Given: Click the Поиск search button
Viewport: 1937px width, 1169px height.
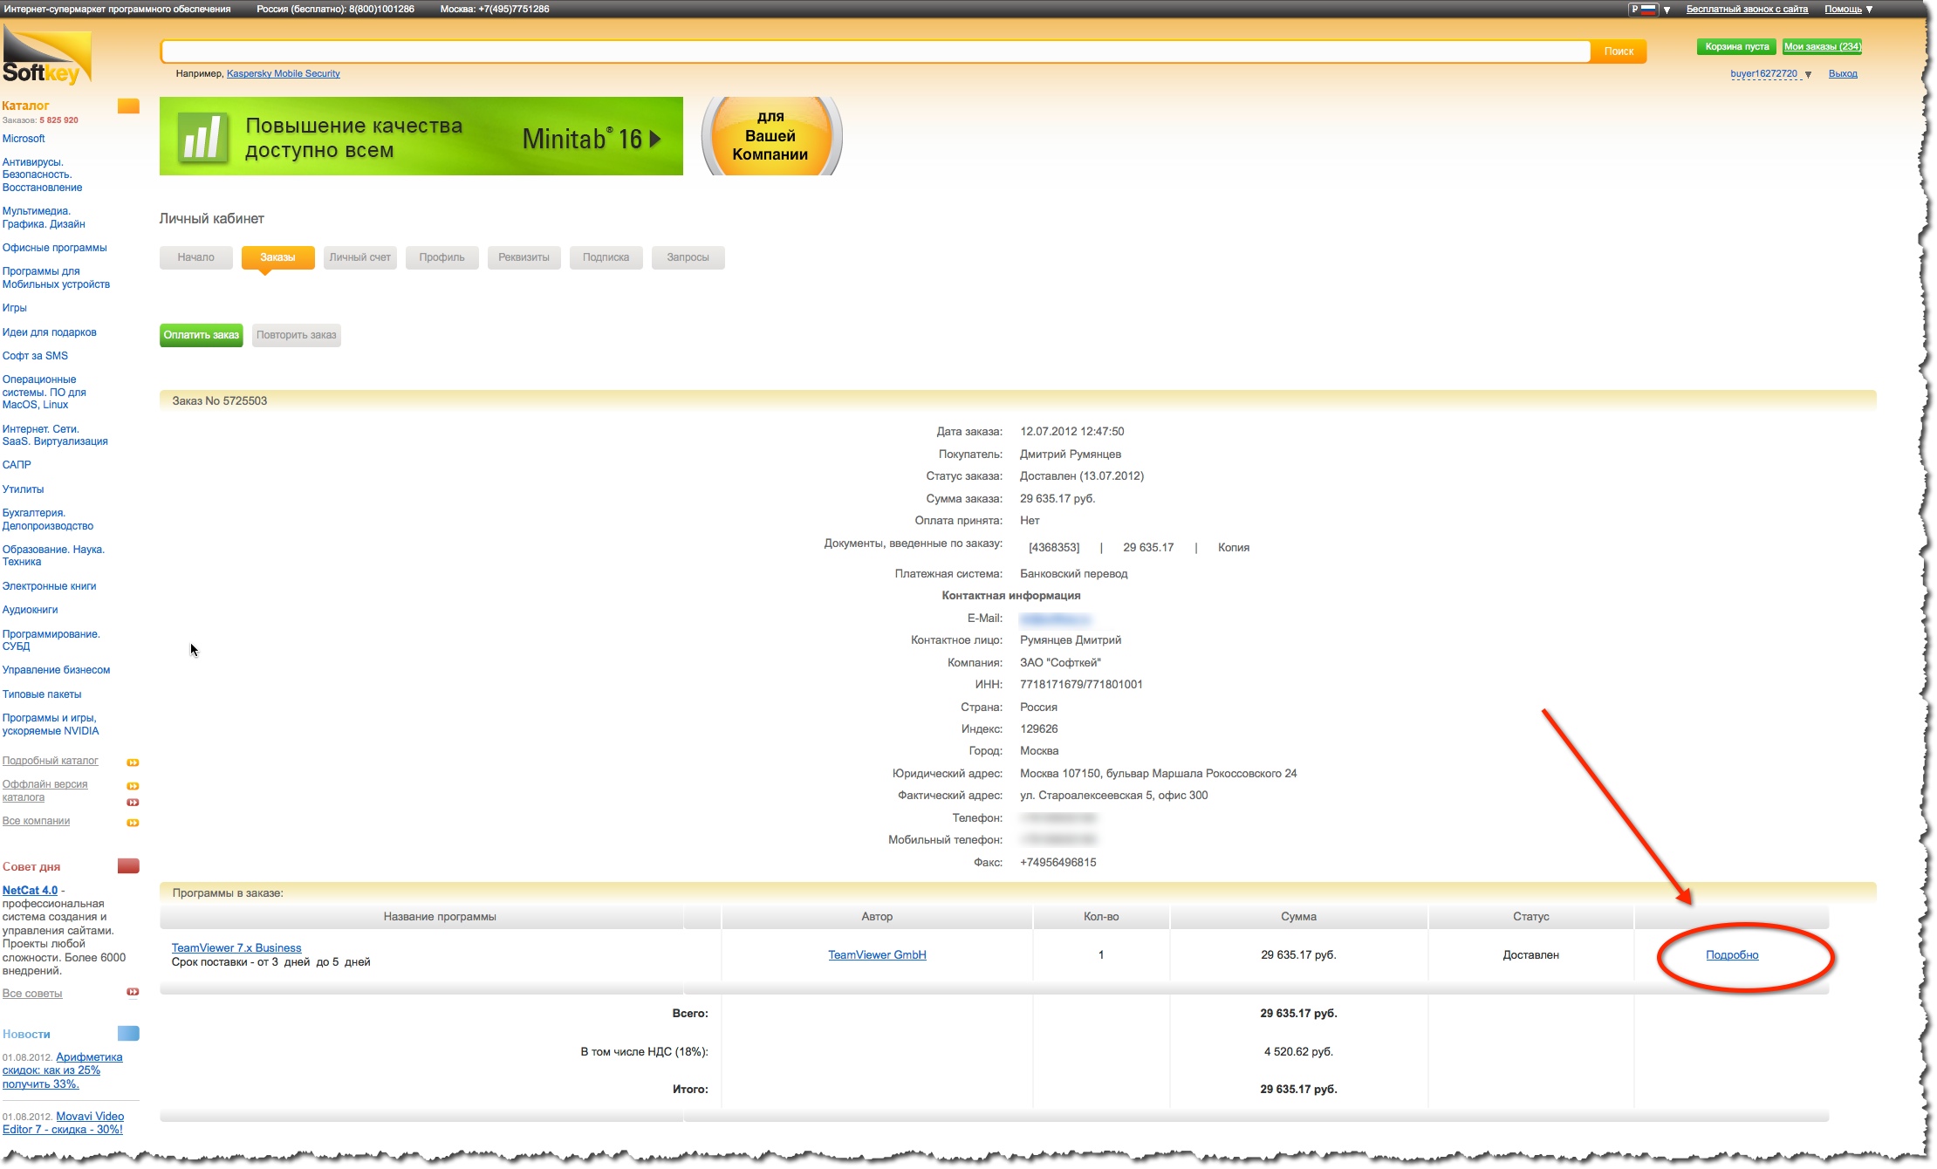Looking at the screenshot, I should coord(1619,51).
